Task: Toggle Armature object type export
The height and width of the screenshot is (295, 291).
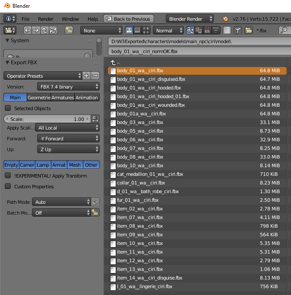Action: click(x=59, y=165)
